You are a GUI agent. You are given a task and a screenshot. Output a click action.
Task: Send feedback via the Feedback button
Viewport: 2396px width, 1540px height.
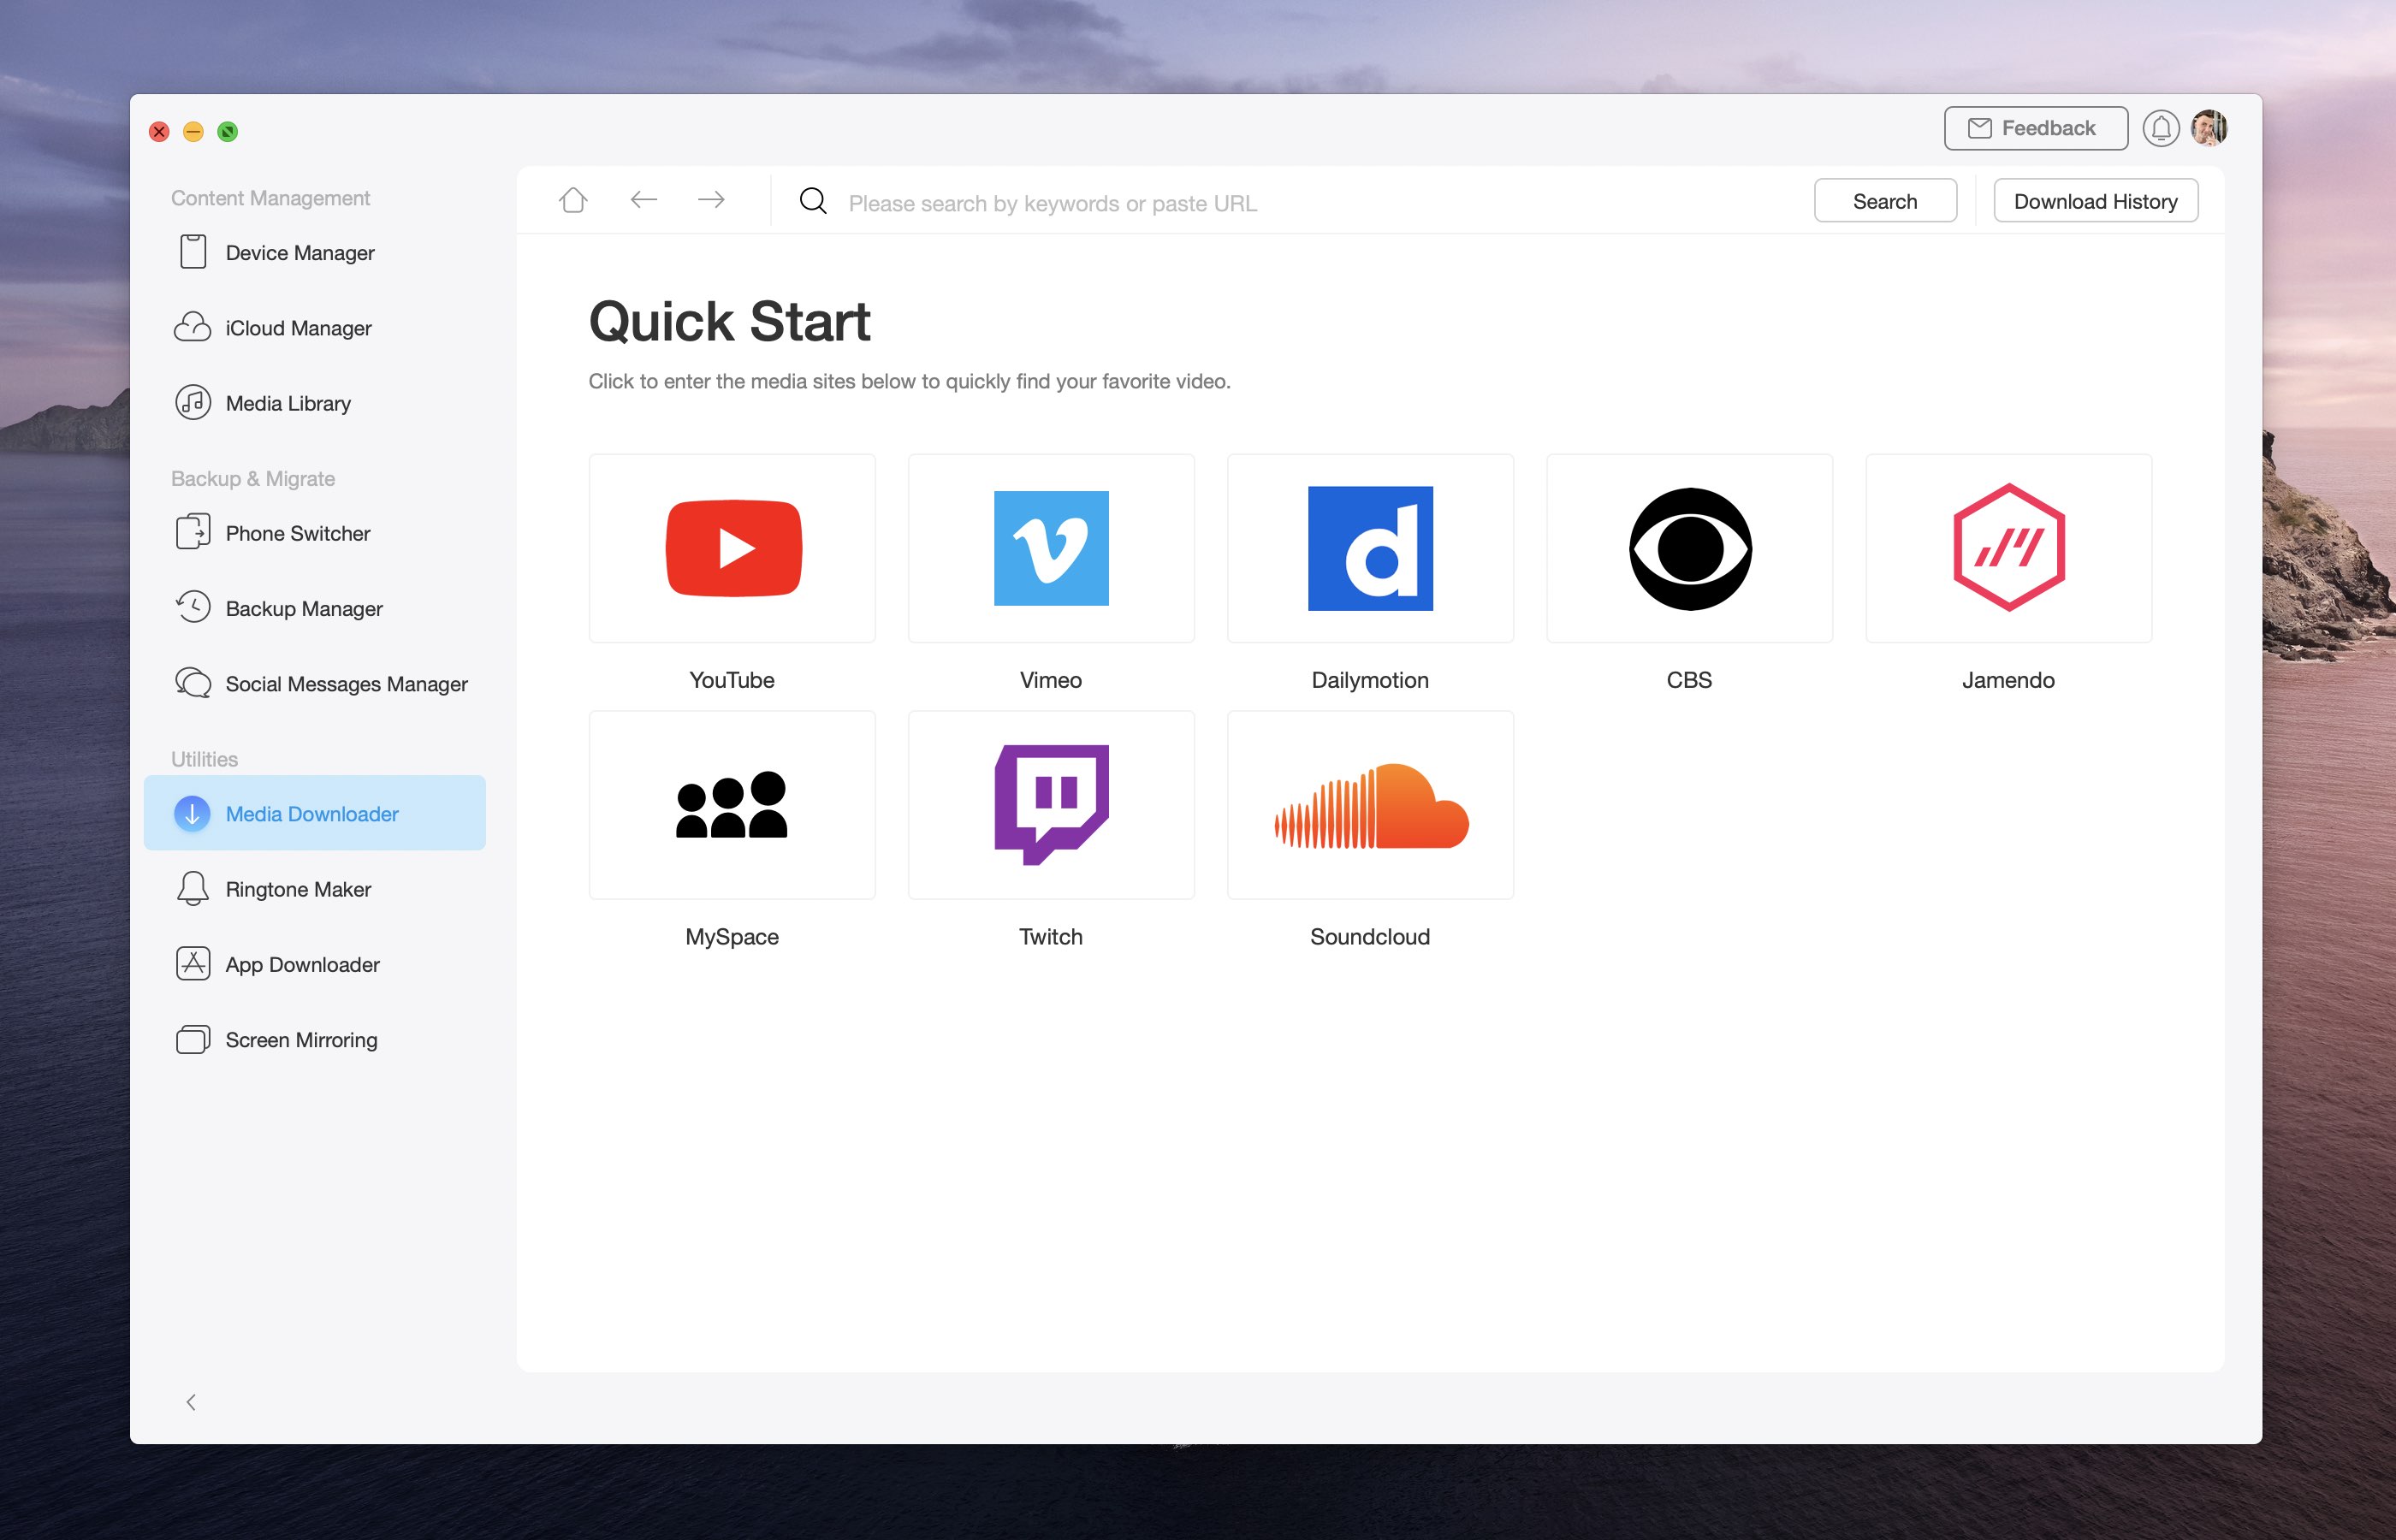[2035, 128]
